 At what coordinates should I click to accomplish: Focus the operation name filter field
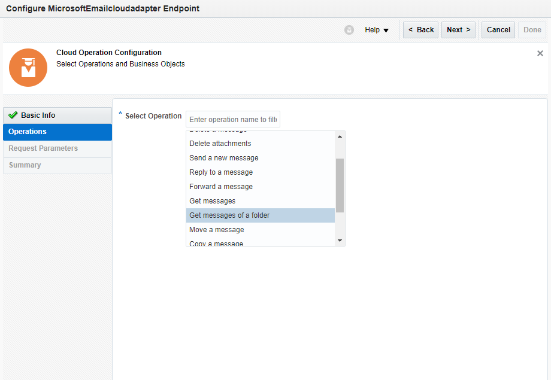(233, 120)
